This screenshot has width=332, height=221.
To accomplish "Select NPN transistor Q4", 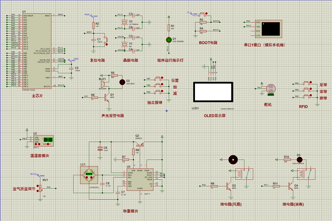I will pos(290,186).
